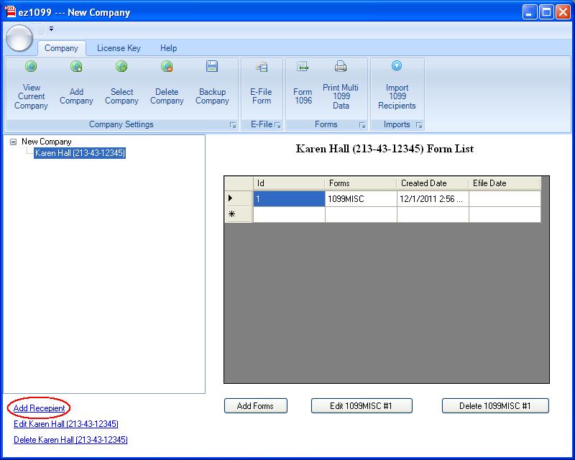Sort by the Created Date column header
The height and width of the screenshot is (460, 575).
433,183
